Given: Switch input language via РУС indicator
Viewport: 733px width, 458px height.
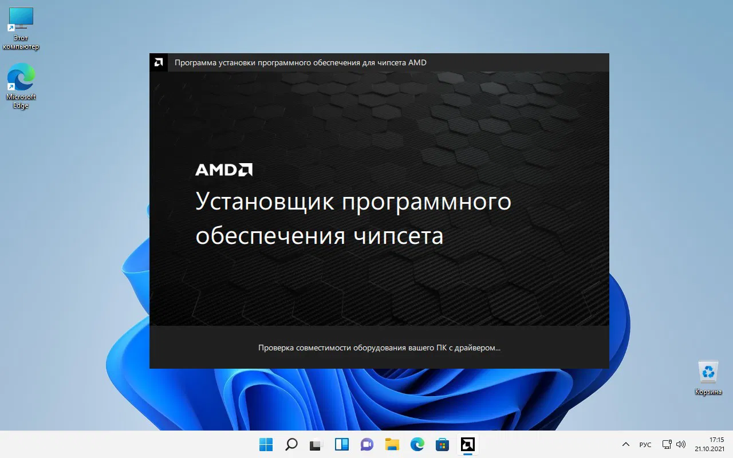Looking at the screenshot, I should click(645, 444).
